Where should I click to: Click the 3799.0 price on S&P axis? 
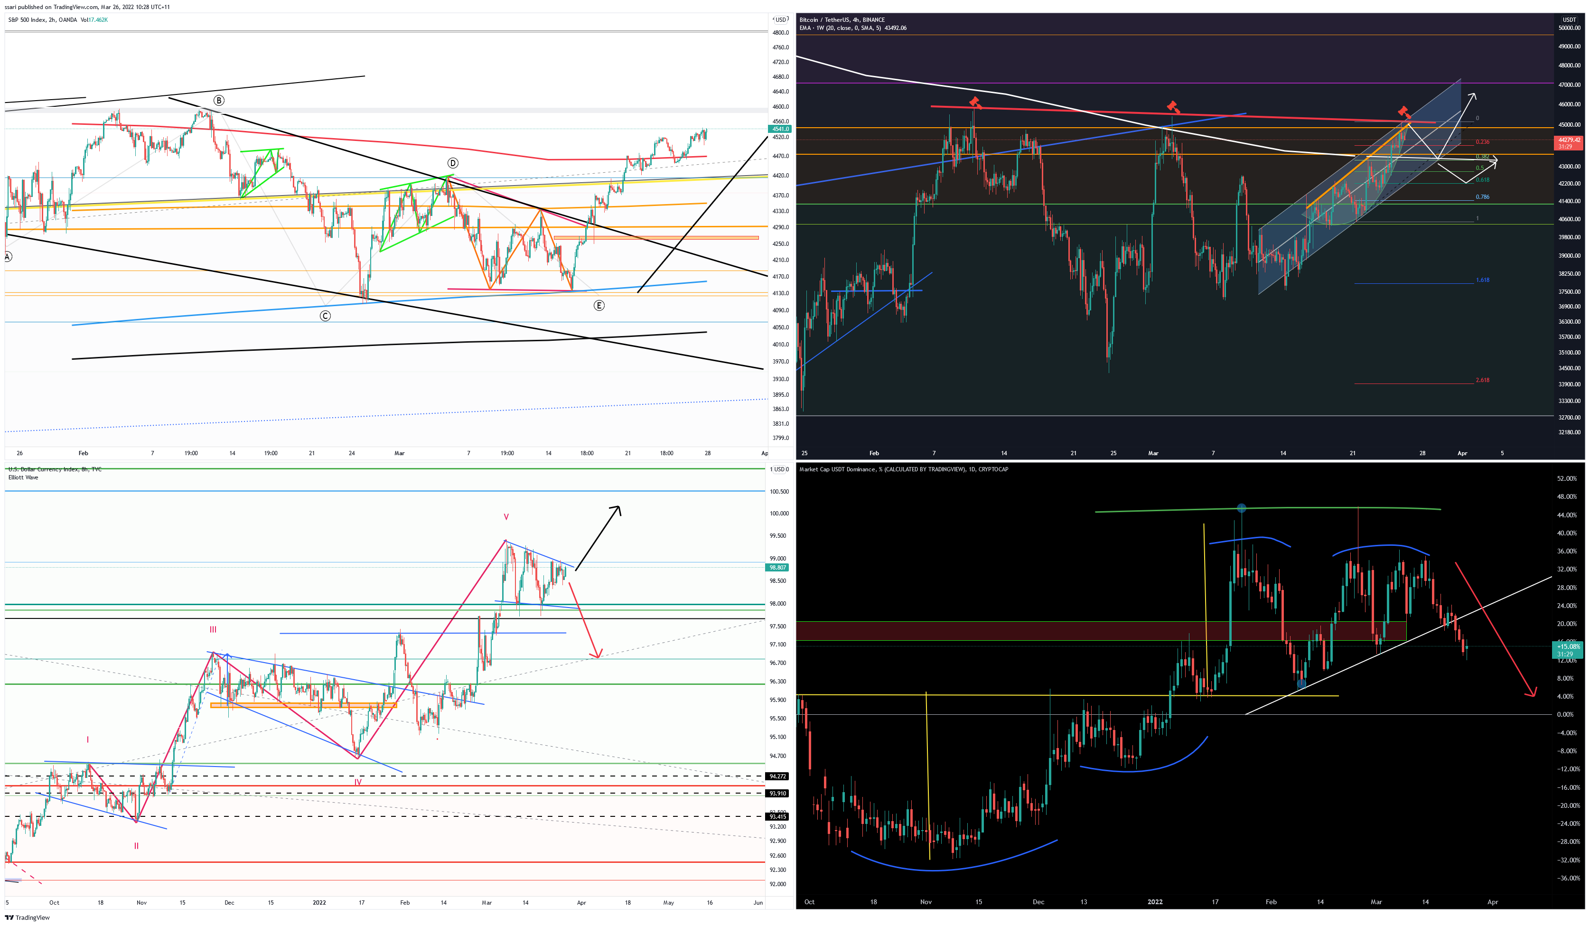[780, 439]
